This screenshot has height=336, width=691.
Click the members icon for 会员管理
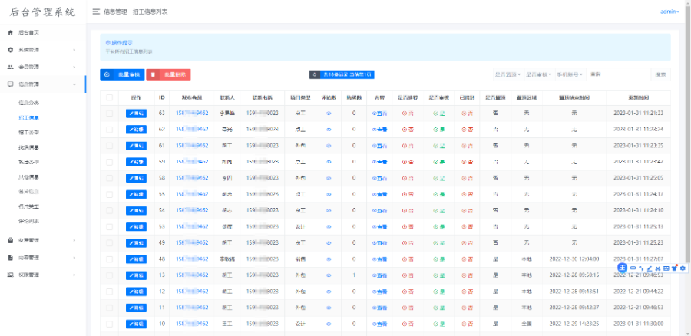coord(10,67)
